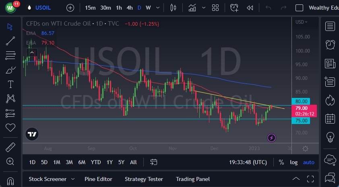The width and height of the screenshot is (339, 187).
Task: Open the candlestick chart style icon
Action: coord(174,8)
